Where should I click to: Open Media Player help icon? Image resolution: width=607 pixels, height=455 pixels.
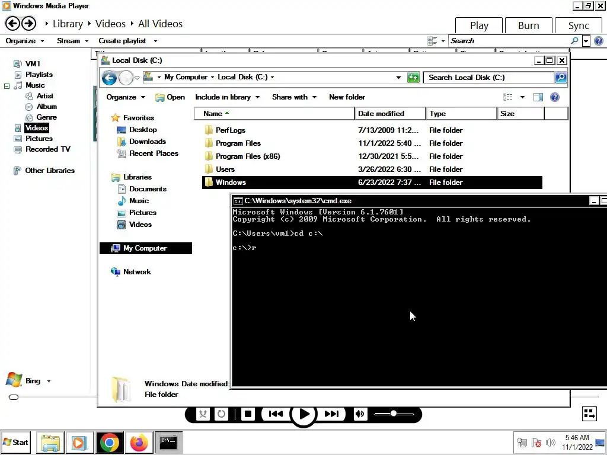click(599, 41)
